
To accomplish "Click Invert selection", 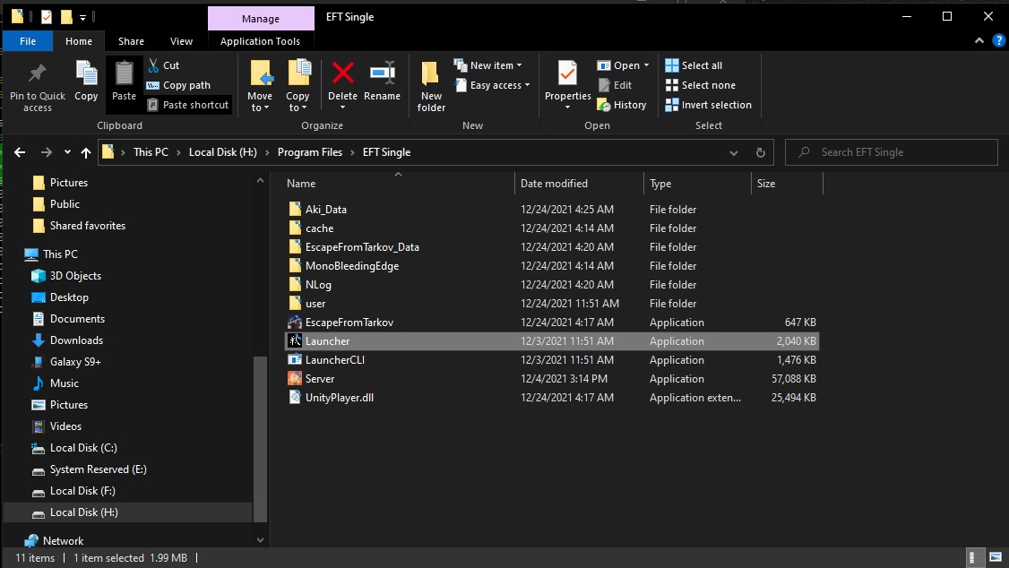I will (x=709, y=105).
